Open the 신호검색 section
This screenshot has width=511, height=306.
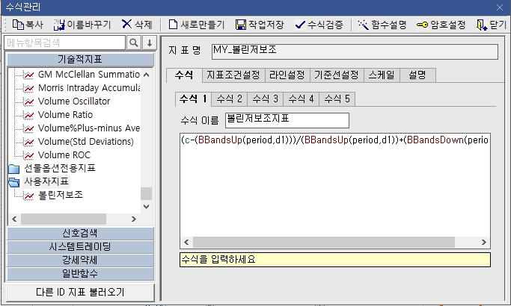tap(80, 234)
